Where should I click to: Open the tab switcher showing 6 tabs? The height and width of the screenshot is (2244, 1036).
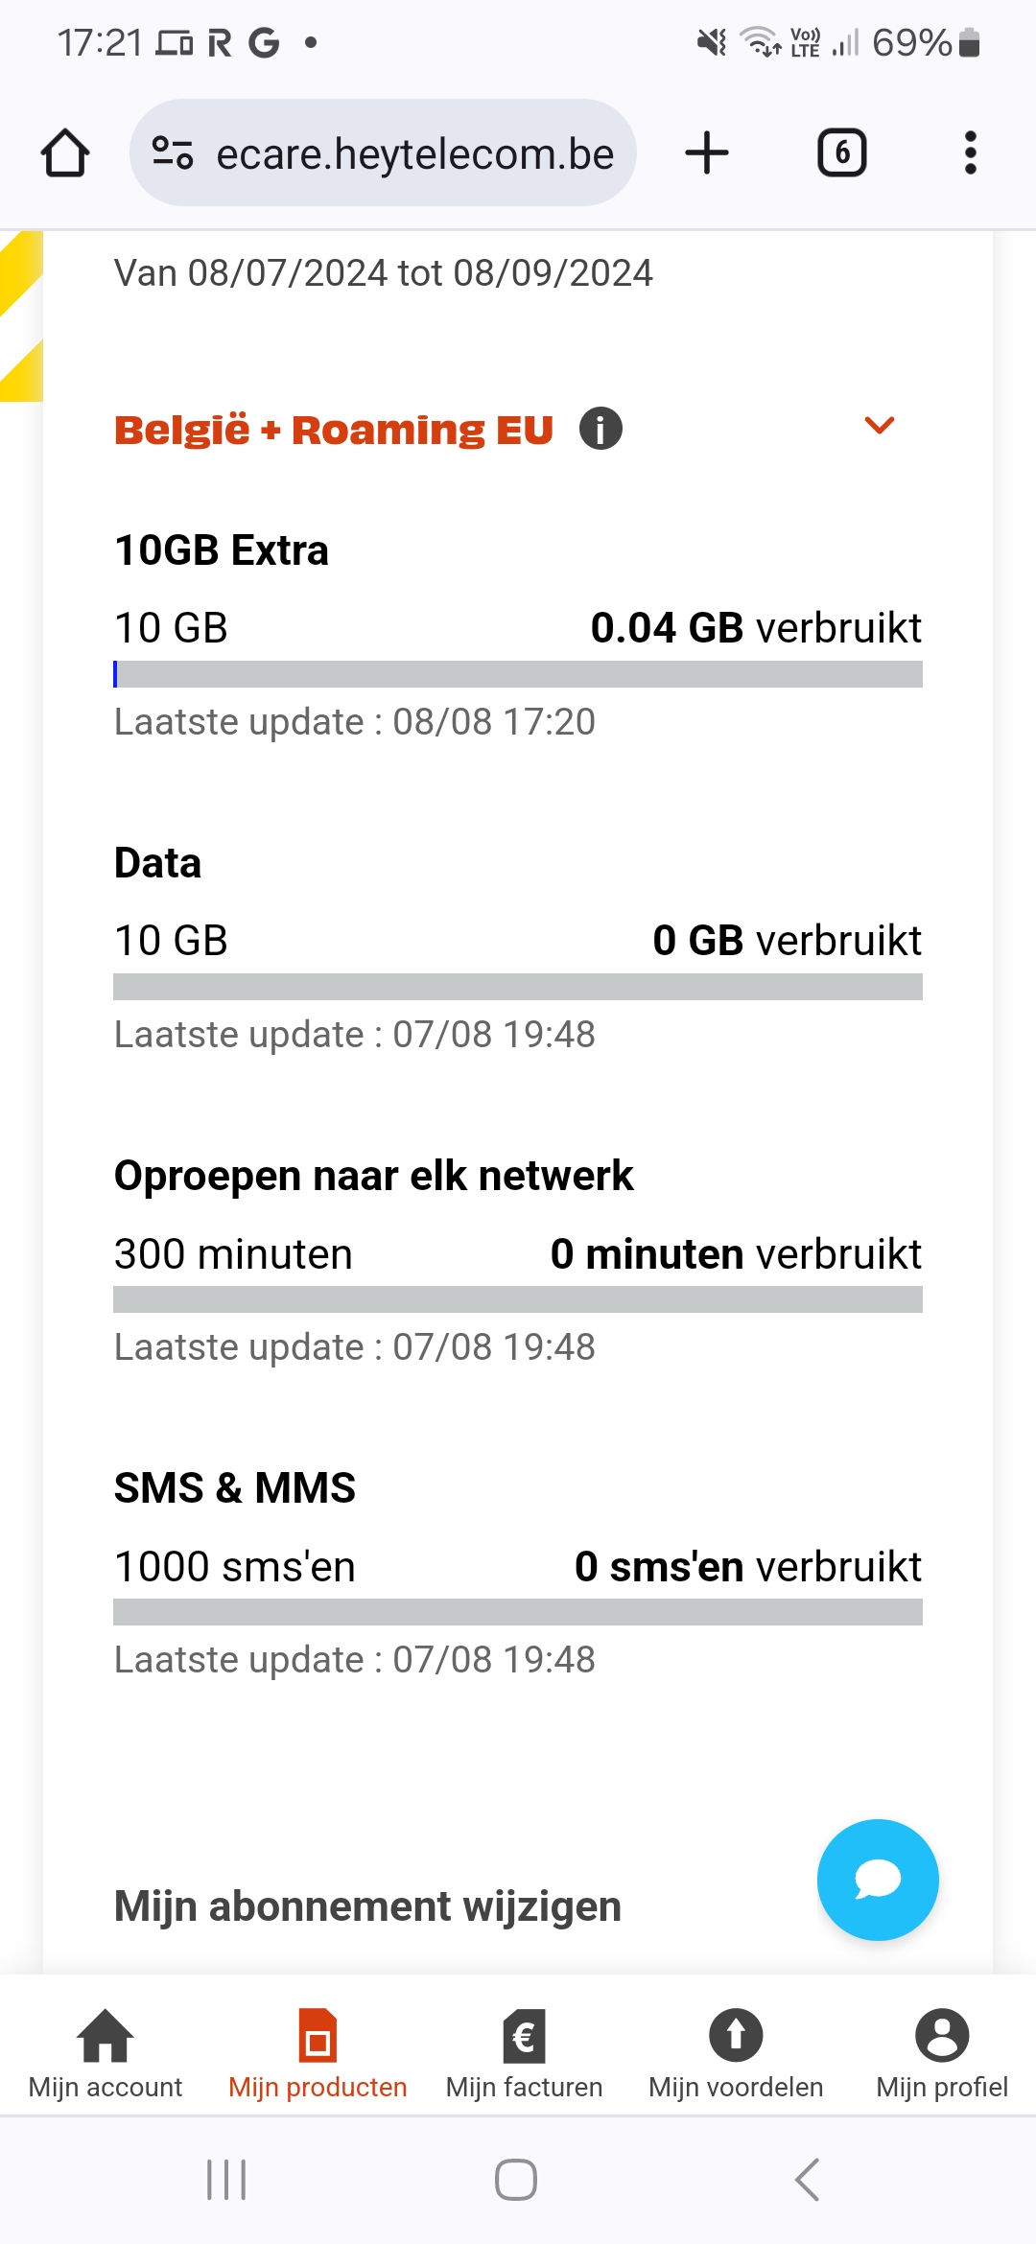[x=841, y=153]
